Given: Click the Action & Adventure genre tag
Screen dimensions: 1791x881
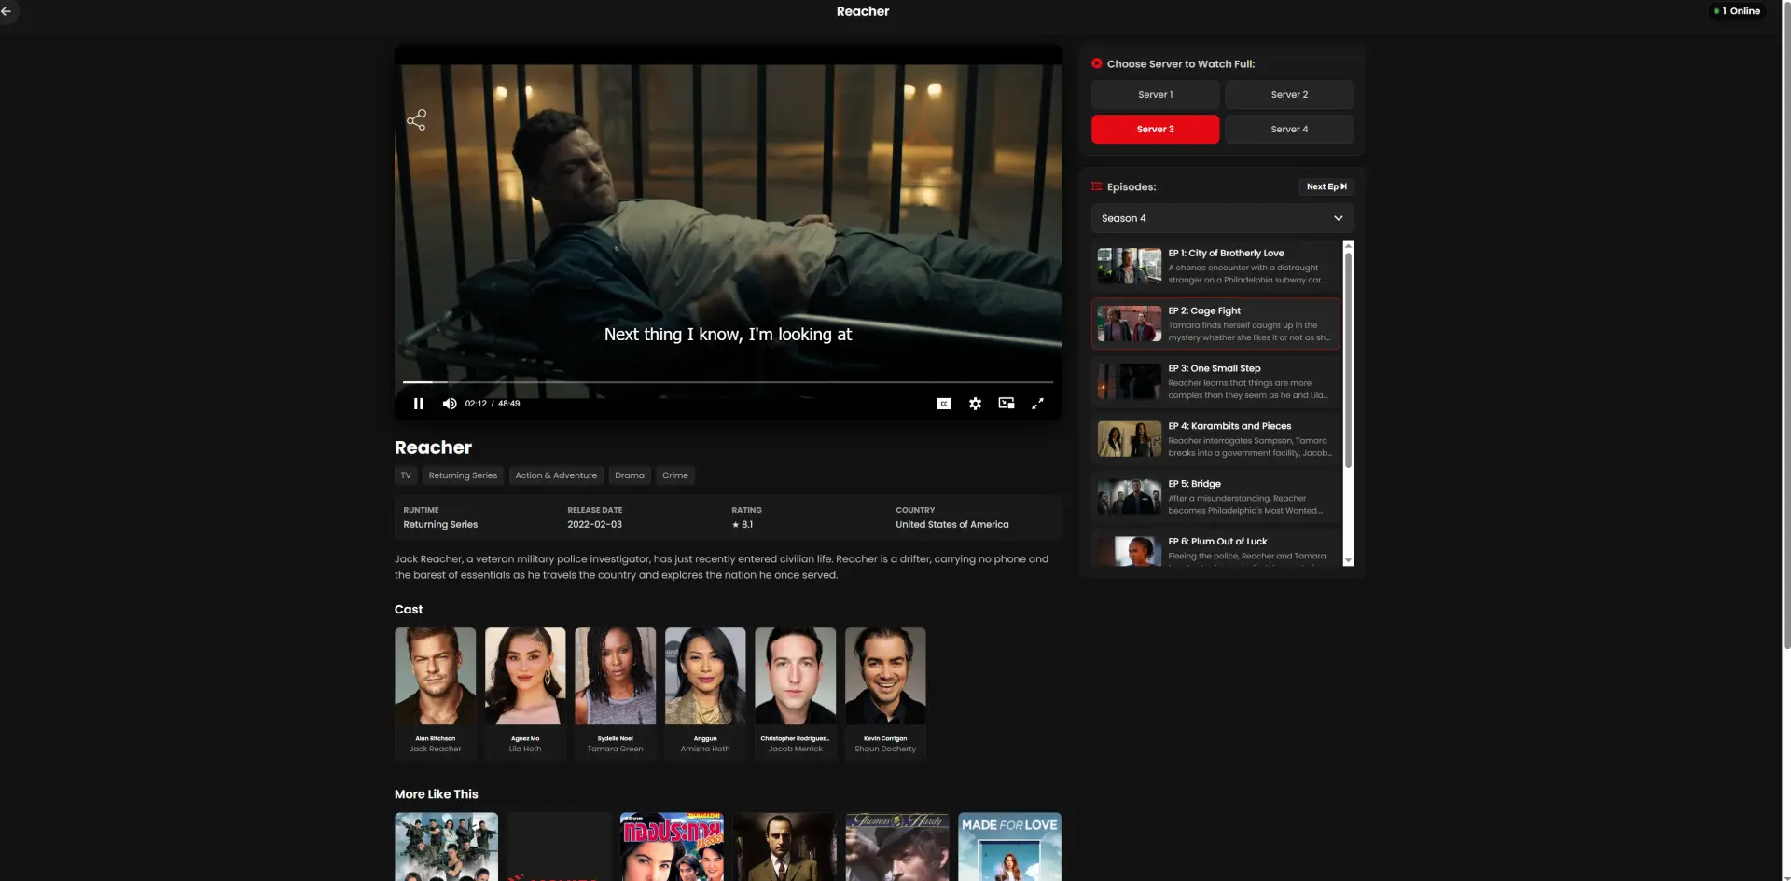Looking at the screenshot, I should pos(556,475).
